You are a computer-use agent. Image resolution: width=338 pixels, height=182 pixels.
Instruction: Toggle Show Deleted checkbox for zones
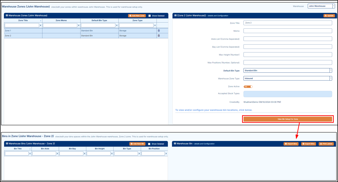[150, 16]
